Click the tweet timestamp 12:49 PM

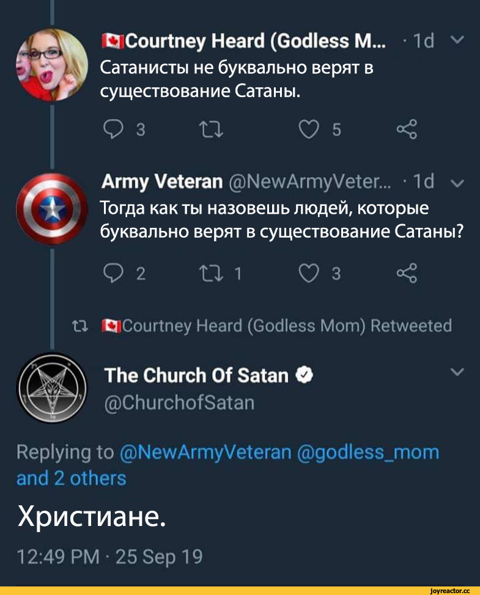pyautogui.click(x=56, y=558)
